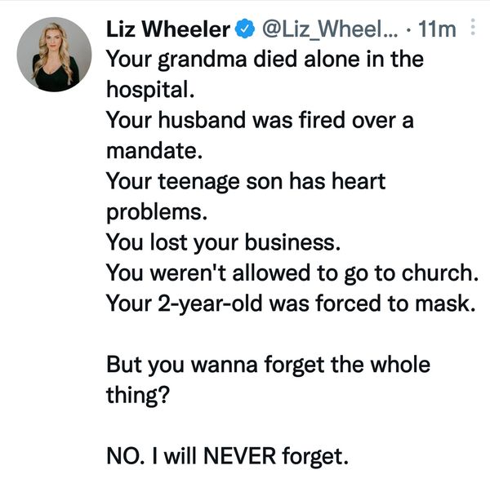Image resolution: width=490 pixels, height=483 pixels.
Task: Click the word "hospital." in the tweet
Action: [x=150, y=90]
